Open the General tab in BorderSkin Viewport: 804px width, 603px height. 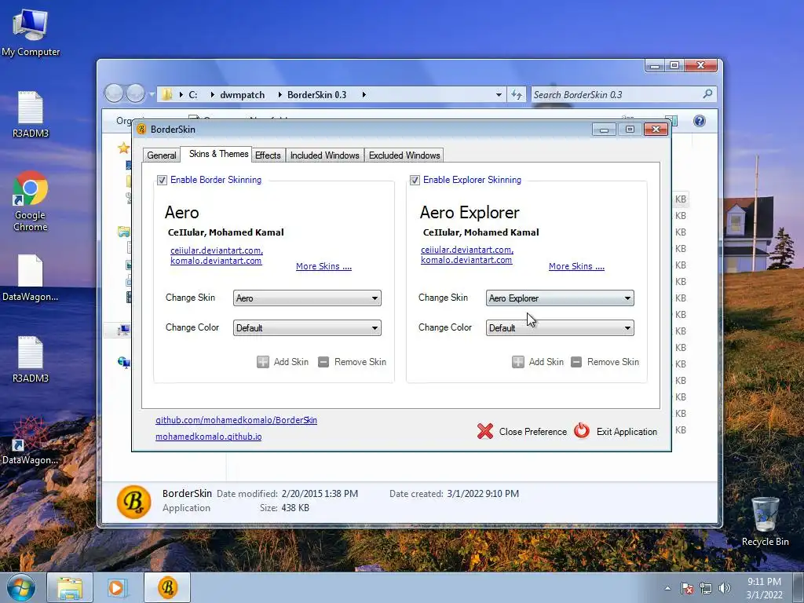point(162,155)
